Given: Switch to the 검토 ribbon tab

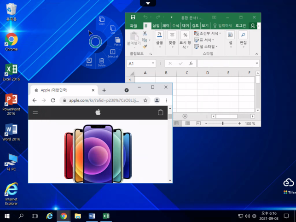Looking at the screenshot, I should tap(195, 25).
